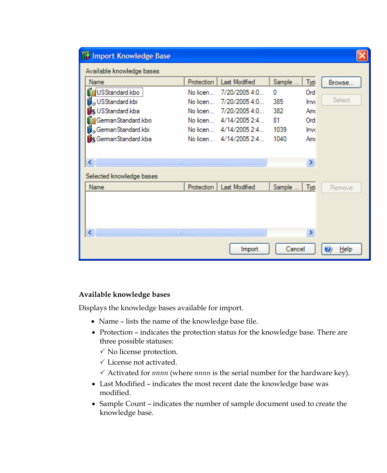Click the available list Typ column header
This screenshot has width=387, height=473.
(309, 82)
